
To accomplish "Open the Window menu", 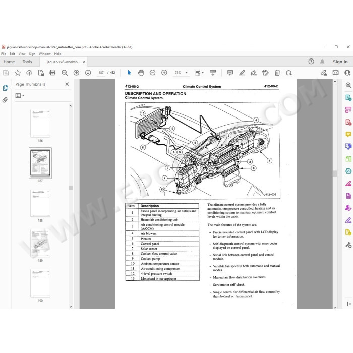I will [44, 54].
